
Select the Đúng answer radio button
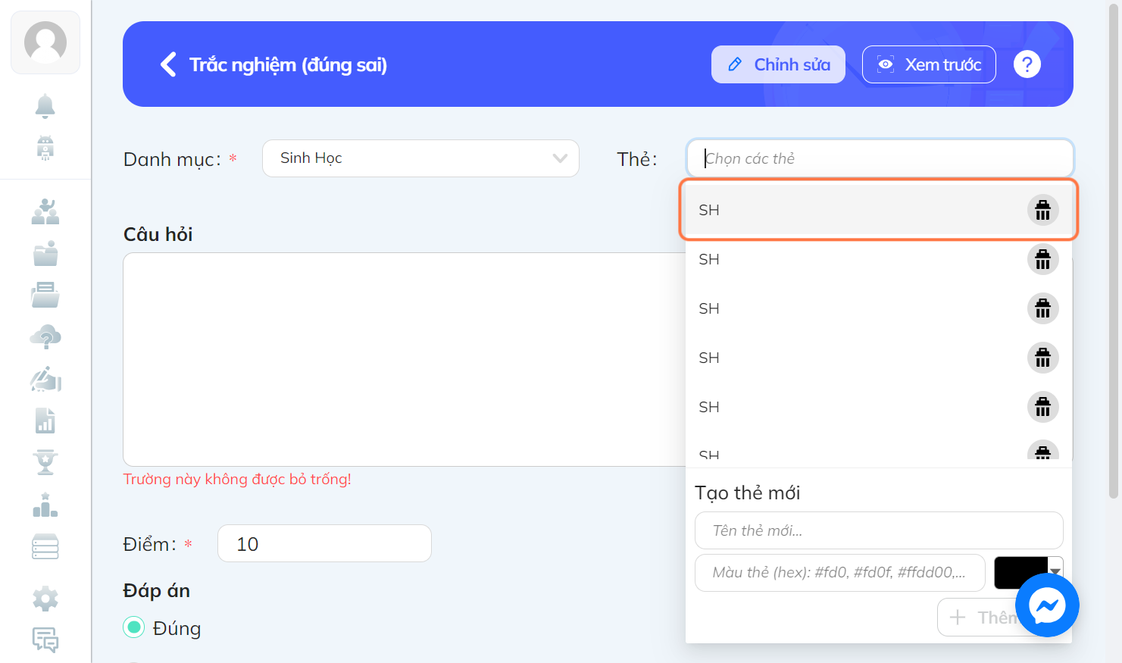coord(134,627)
